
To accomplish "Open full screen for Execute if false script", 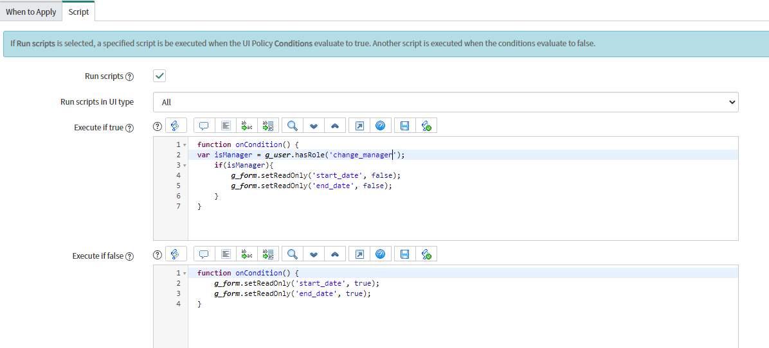I will [x=359, y=254].
